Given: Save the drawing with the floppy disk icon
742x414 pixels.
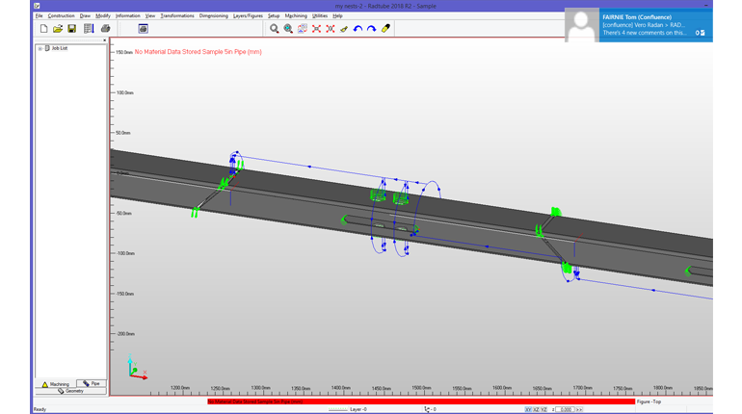Looking at the screenshot, I should point(72,29).
